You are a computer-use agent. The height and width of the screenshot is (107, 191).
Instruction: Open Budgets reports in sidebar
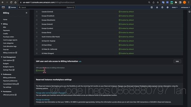click(x=9, y=67)
